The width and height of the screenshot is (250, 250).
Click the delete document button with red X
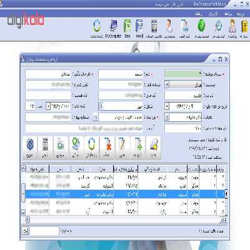coord(107,148)
